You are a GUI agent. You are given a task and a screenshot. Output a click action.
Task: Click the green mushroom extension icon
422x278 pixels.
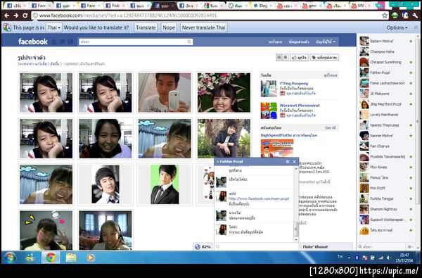click(x=395, y=15)
